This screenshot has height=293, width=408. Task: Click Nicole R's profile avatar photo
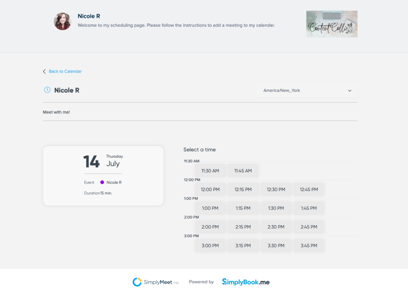[x=62, y=21]
